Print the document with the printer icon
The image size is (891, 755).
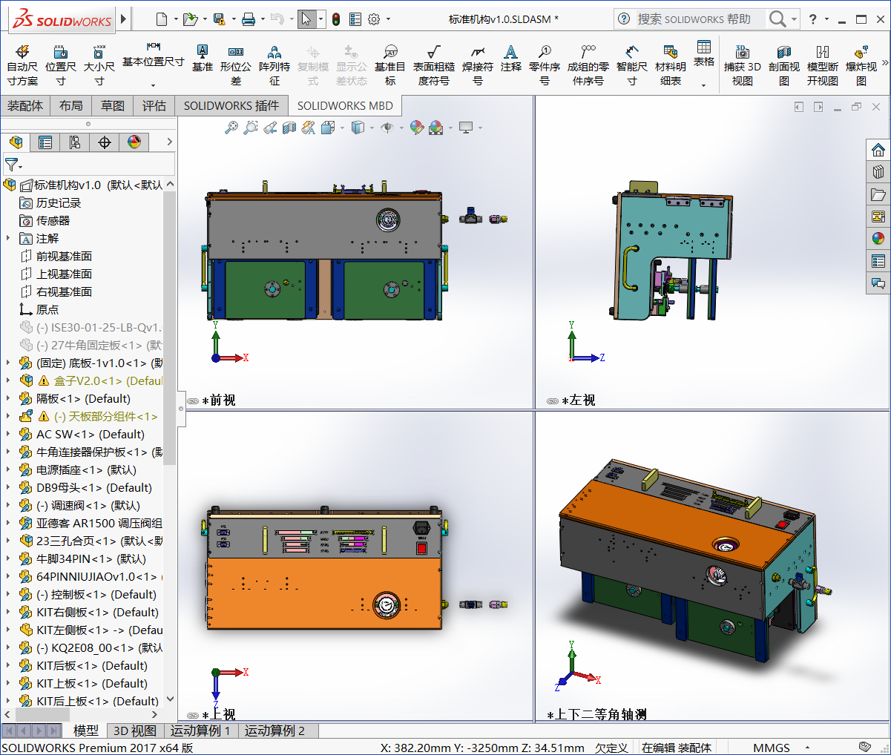(249, 19)
